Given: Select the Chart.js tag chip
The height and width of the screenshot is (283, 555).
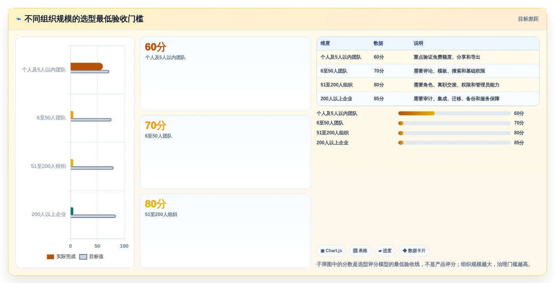Looking at the screenshot, I should pyautogui.click(x=331, y=251).
